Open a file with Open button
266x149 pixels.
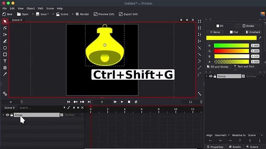pyautogui.click(x=23, y=14)
